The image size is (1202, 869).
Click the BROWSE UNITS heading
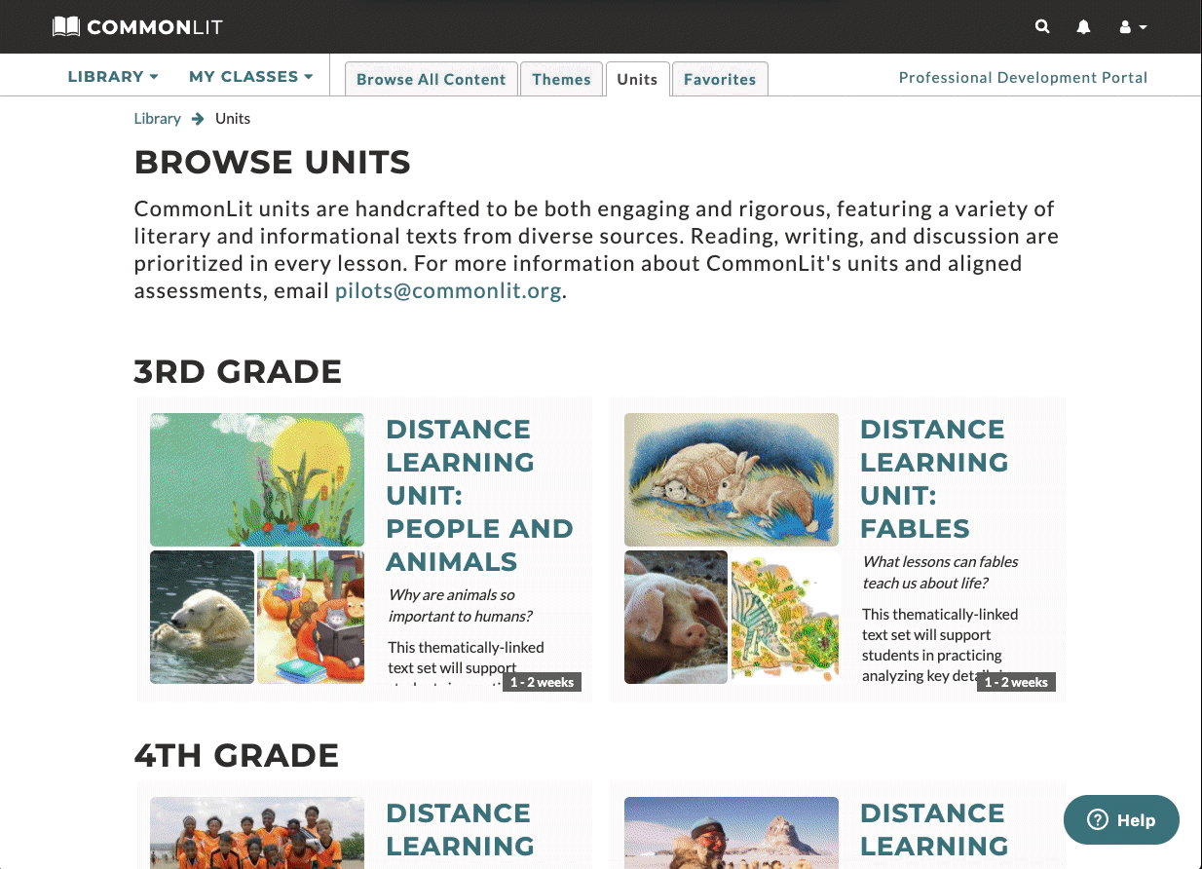pos(273,162)
